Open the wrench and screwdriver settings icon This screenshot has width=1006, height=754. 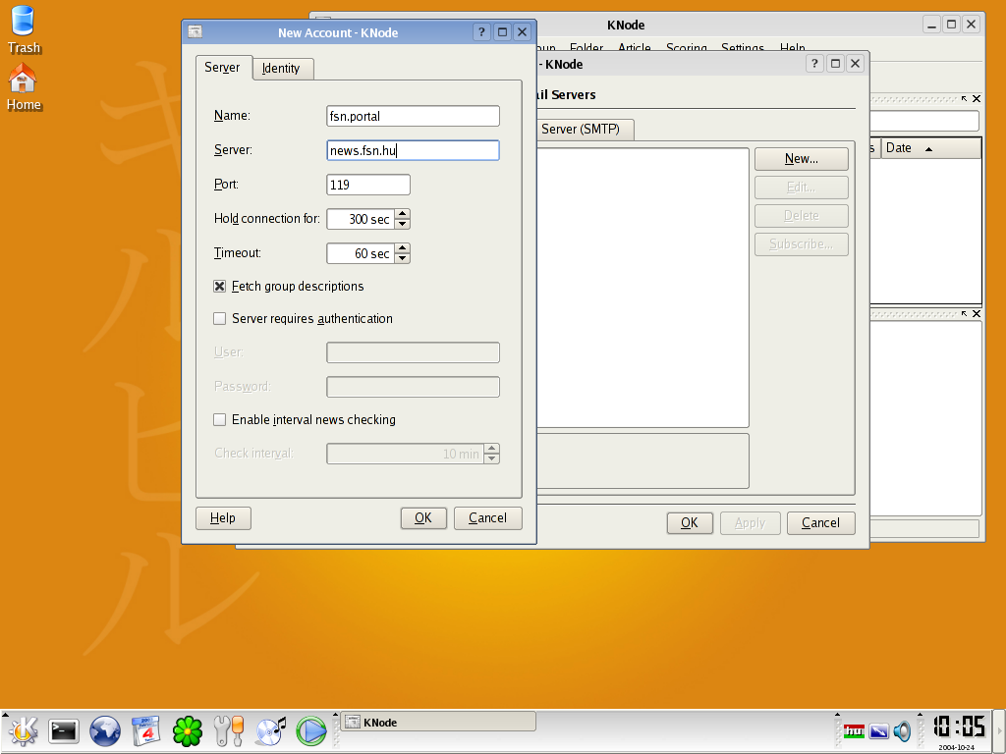[x=229, y=730]
